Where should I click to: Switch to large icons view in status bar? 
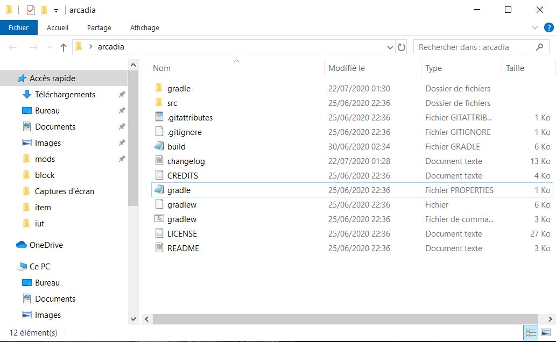pos(546,332)
